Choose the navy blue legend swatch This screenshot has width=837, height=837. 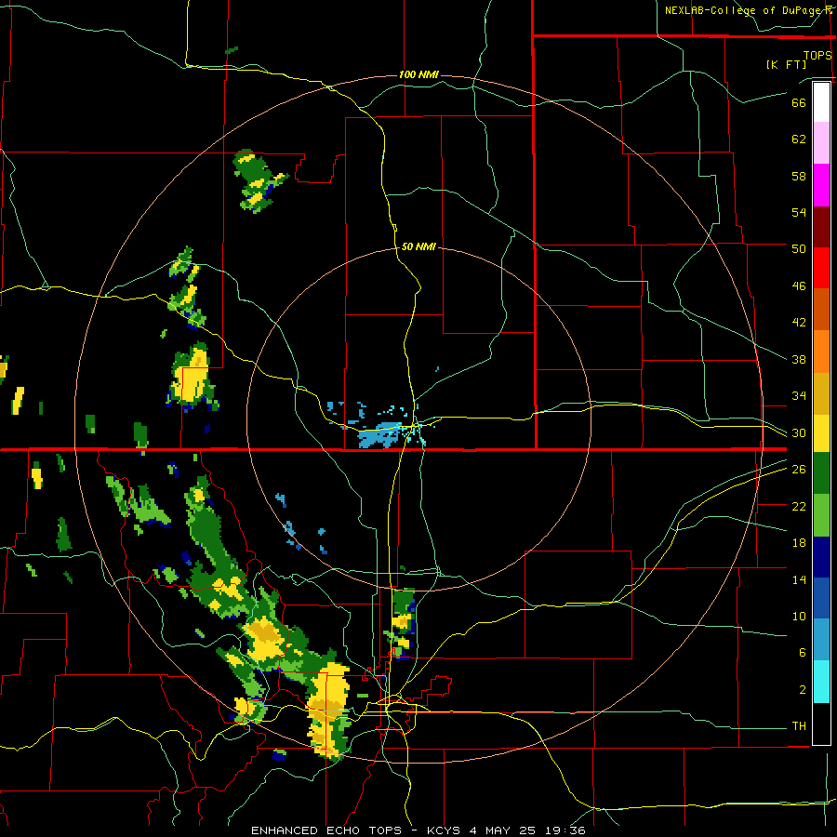tap(821, 557)
